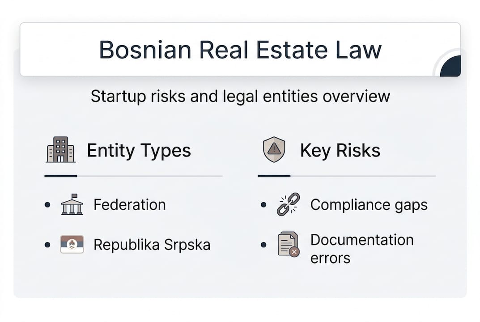Click the bullet point beside Republika Srpska
The width and height of the screenshot is (480, 322).
47,245
